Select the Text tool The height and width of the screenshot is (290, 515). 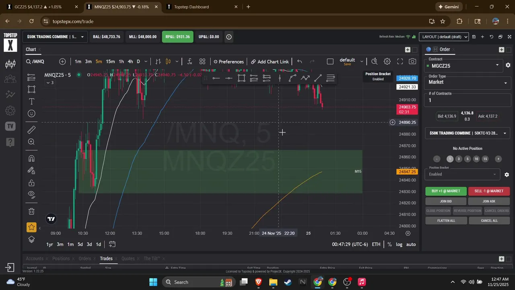(x=31, y=101)
